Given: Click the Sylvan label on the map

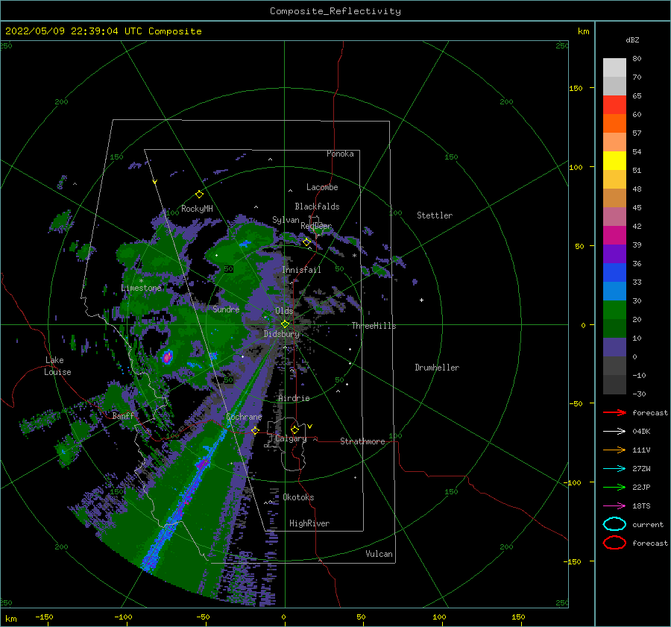Looking at the screenshot, I should (286, 220).
